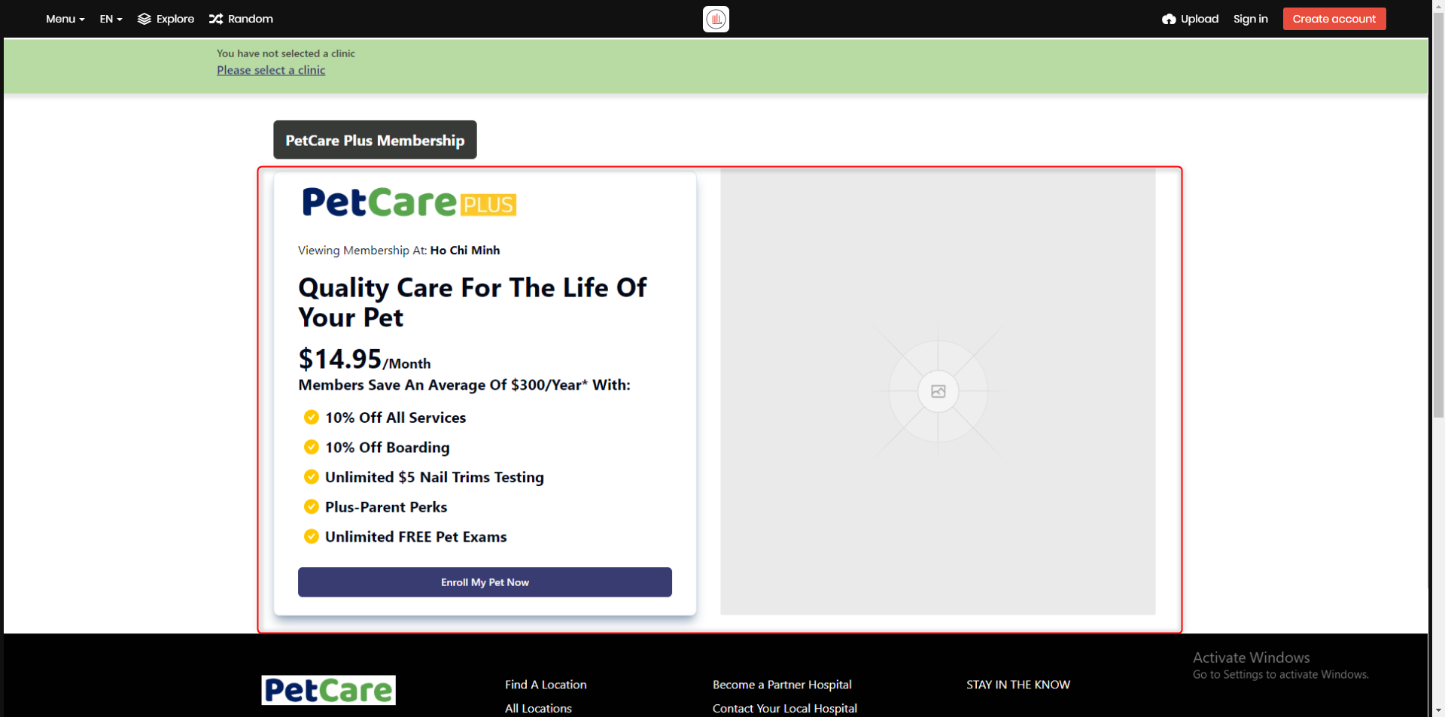Click the Create account button
The height and width of the screenshot is (717, 1445).
pyautogui.click(x=1334, y=19)
